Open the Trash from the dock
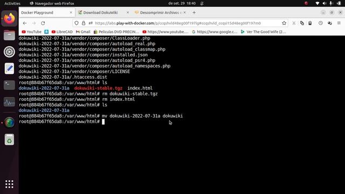This screenshot has height=194, width=345. point(9,140)
